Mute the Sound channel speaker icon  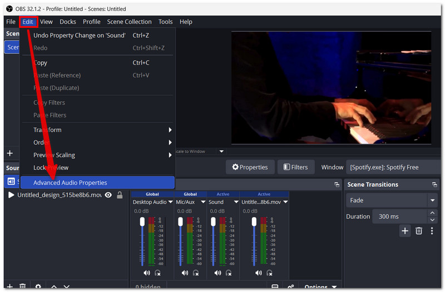tap(217, 273)
